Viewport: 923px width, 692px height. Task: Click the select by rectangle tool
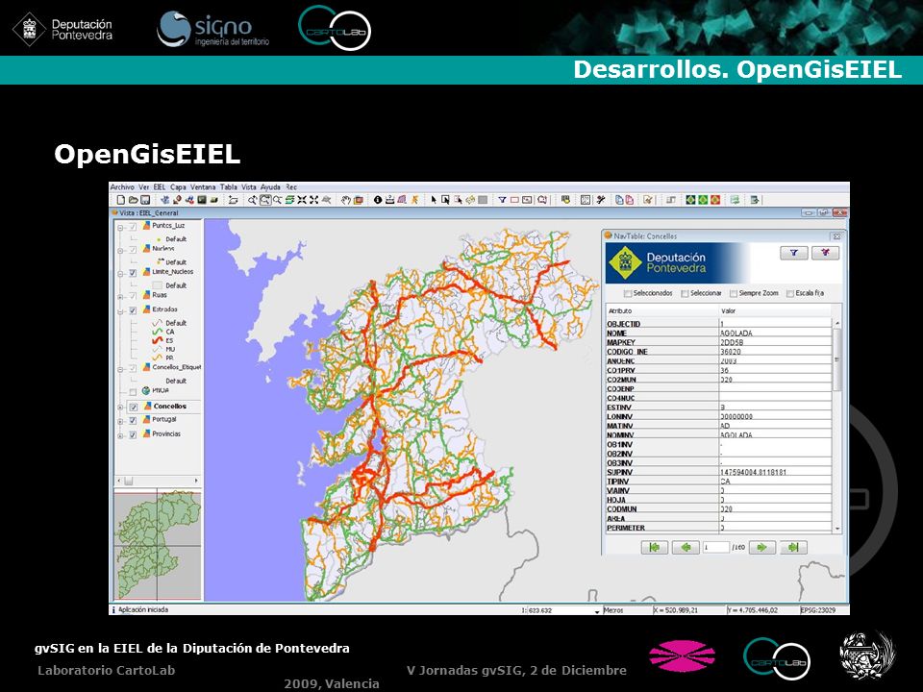(x=445, y=200)
